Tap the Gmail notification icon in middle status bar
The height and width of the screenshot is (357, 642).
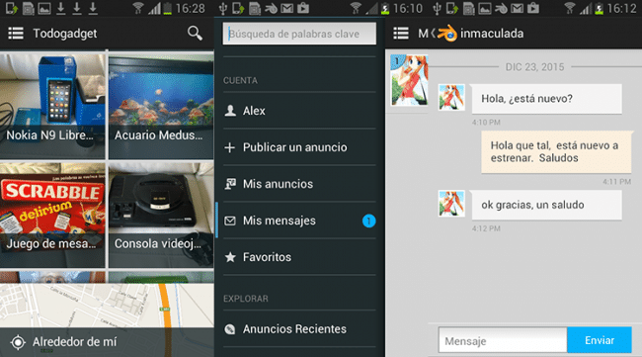click(286, 8)
